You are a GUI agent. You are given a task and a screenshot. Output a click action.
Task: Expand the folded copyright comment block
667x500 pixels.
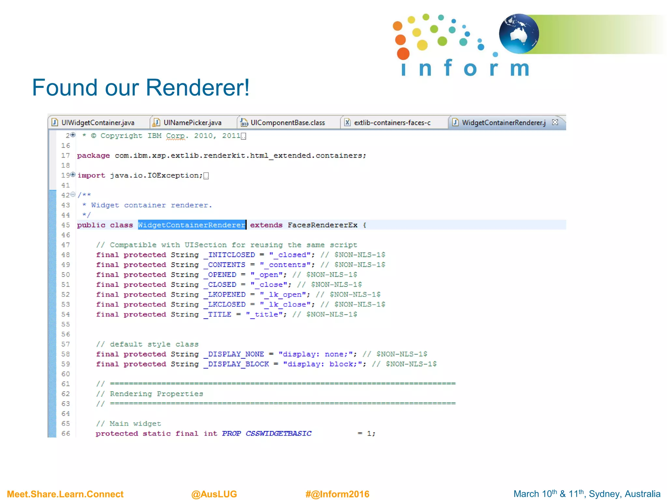pyautogui.click(x=73, y=135)
